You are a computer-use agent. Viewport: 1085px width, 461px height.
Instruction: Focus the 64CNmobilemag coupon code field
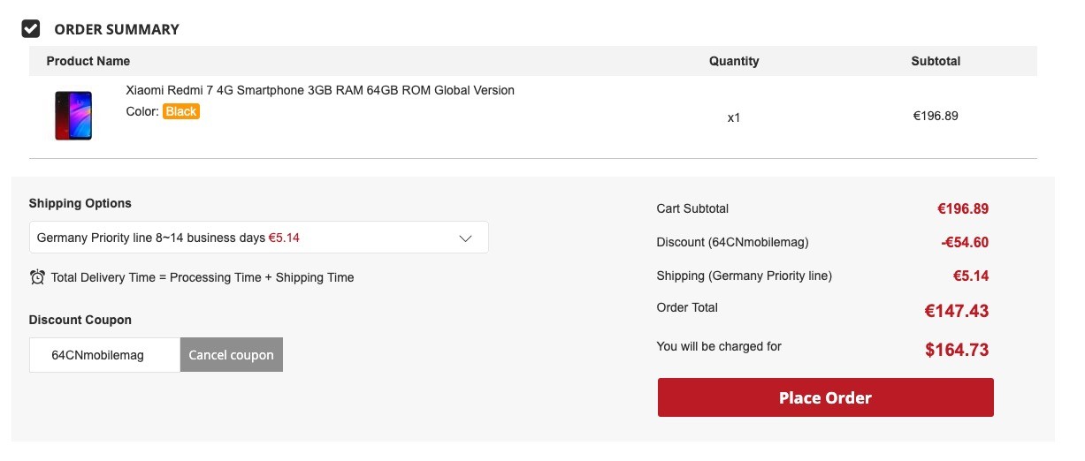click(104, 355)
